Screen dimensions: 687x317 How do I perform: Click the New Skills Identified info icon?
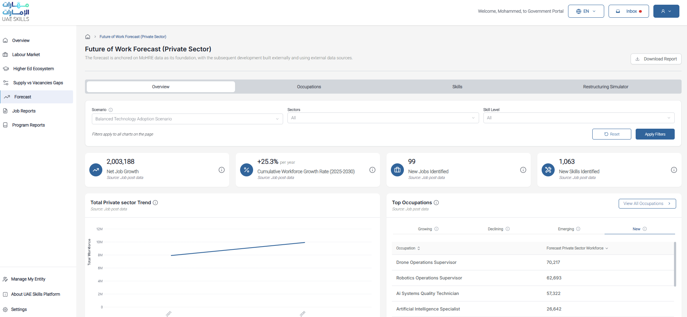click(674, 170)
